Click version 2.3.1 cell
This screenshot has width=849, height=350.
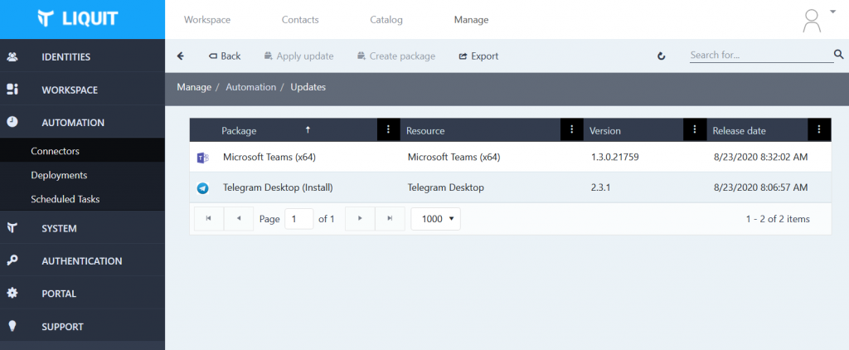click(x=600, y=187)
